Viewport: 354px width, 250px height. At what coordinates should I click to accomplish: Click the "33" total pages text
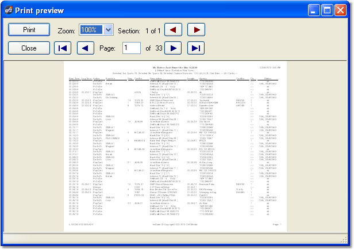(159, 48)
